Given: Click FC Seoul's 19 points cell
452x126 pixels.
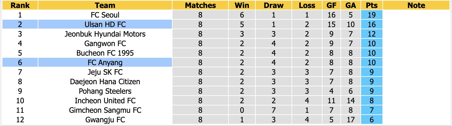Looking at the screenshot, I should coord(372,15).
